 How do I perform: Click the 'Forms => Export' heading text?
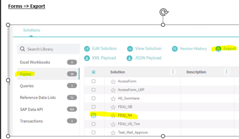point(27,6)
